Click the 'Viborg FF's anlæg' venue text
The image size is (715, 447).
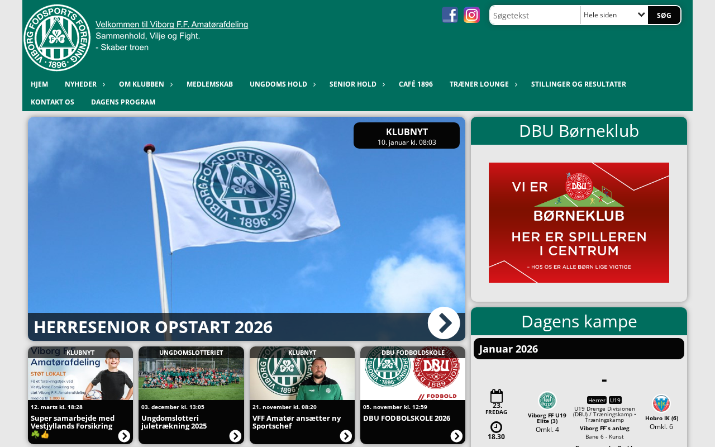click(604, 429)
